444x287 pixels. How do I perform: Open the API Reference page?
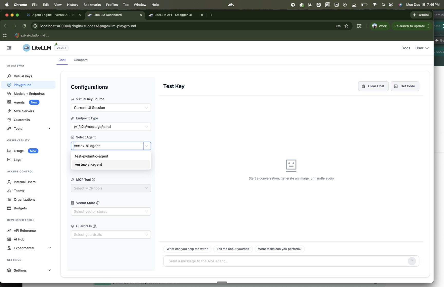tap(25, 230)
